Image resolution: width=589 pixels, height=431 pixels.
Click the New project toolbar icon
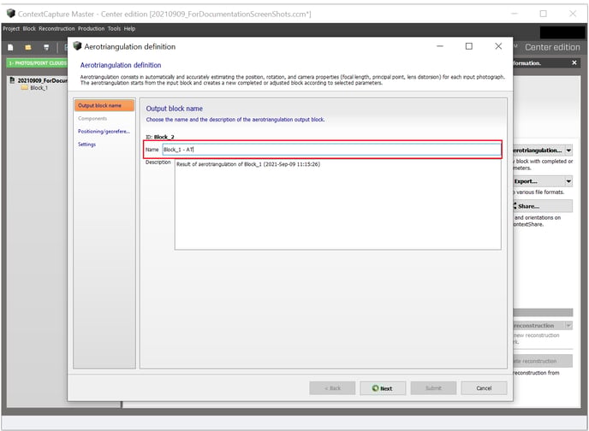10,47
